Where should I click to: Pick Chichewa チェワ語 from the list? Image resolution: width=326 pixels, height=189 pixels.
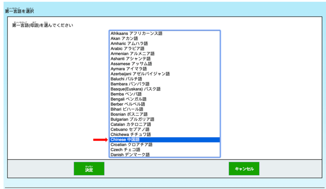tap(130, 134)
